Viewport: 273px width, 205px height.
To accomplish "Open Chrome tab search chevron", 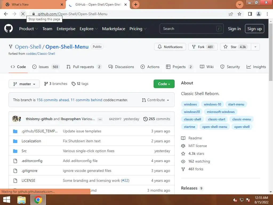I will pyautogui.click(x=240, y=5).
